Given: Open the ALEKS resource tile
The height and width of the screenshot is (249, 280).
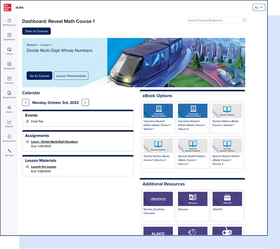Looking at the screenshot, I should pos(158,231).
